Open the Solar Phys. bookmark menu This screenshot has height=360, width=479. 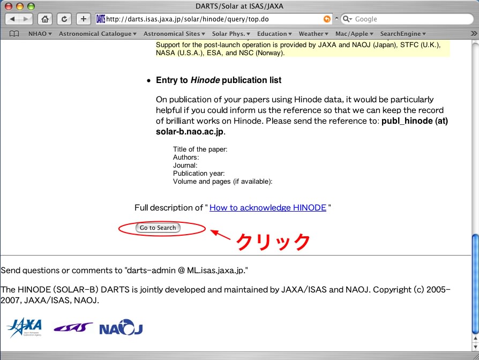point(231,34)
